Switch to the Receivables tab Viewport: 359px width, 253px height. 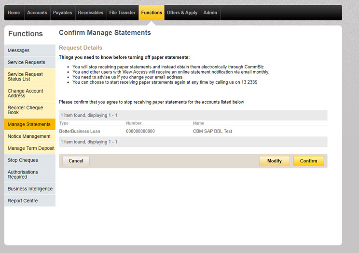pos(91,13)
